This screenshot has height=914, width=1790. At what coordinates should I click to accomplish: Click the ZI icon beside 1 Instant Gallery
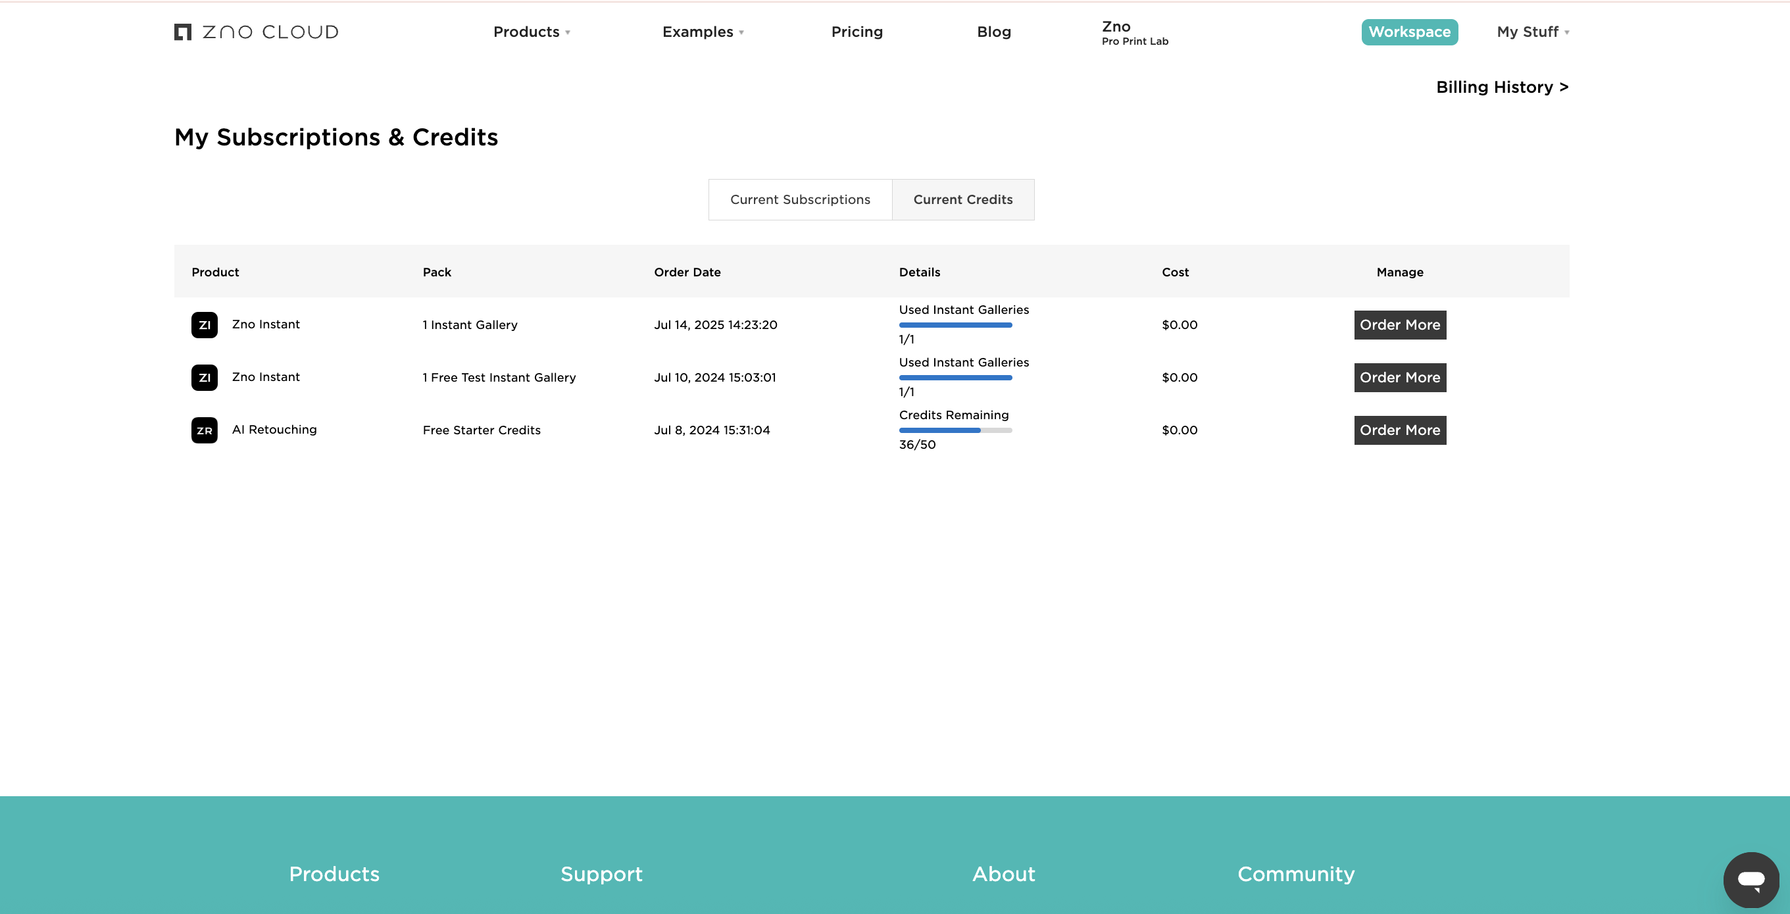205,324
